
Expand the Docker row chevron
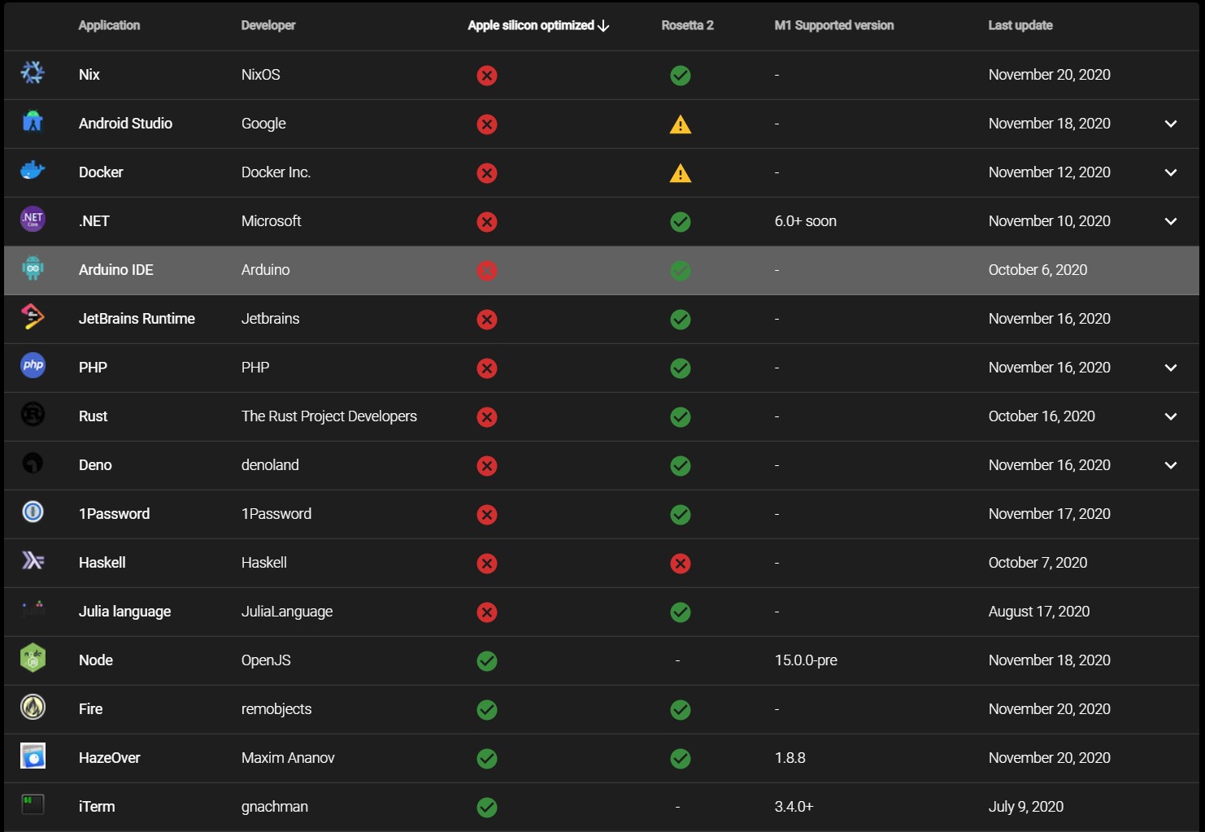1171,172
